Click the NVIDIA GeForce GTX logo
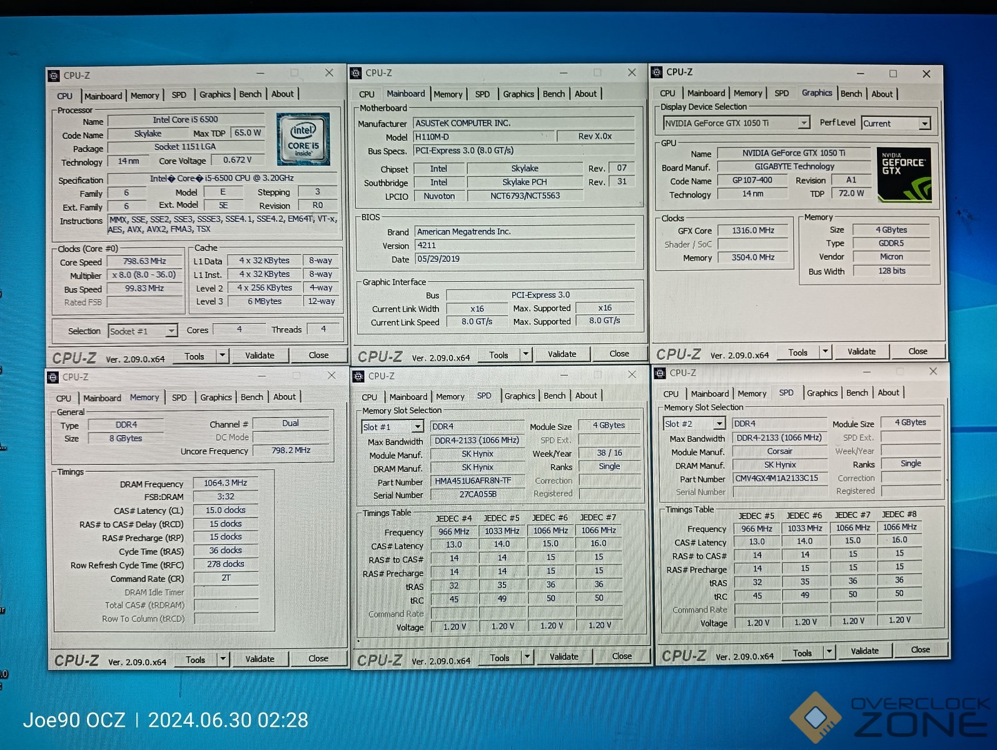 pyautogui.click(x=904, y=175)
